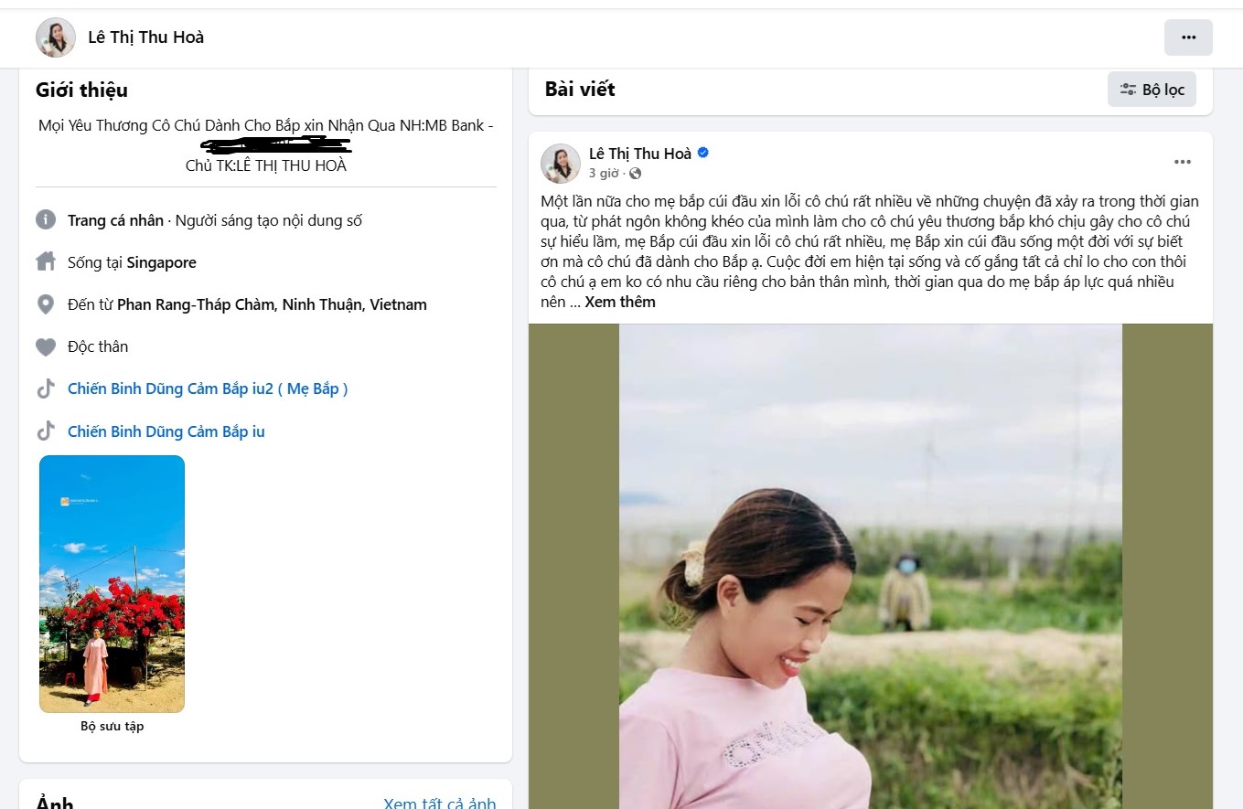
Task: Click the heart icon next to Độc thân
Action: point(46,346)
